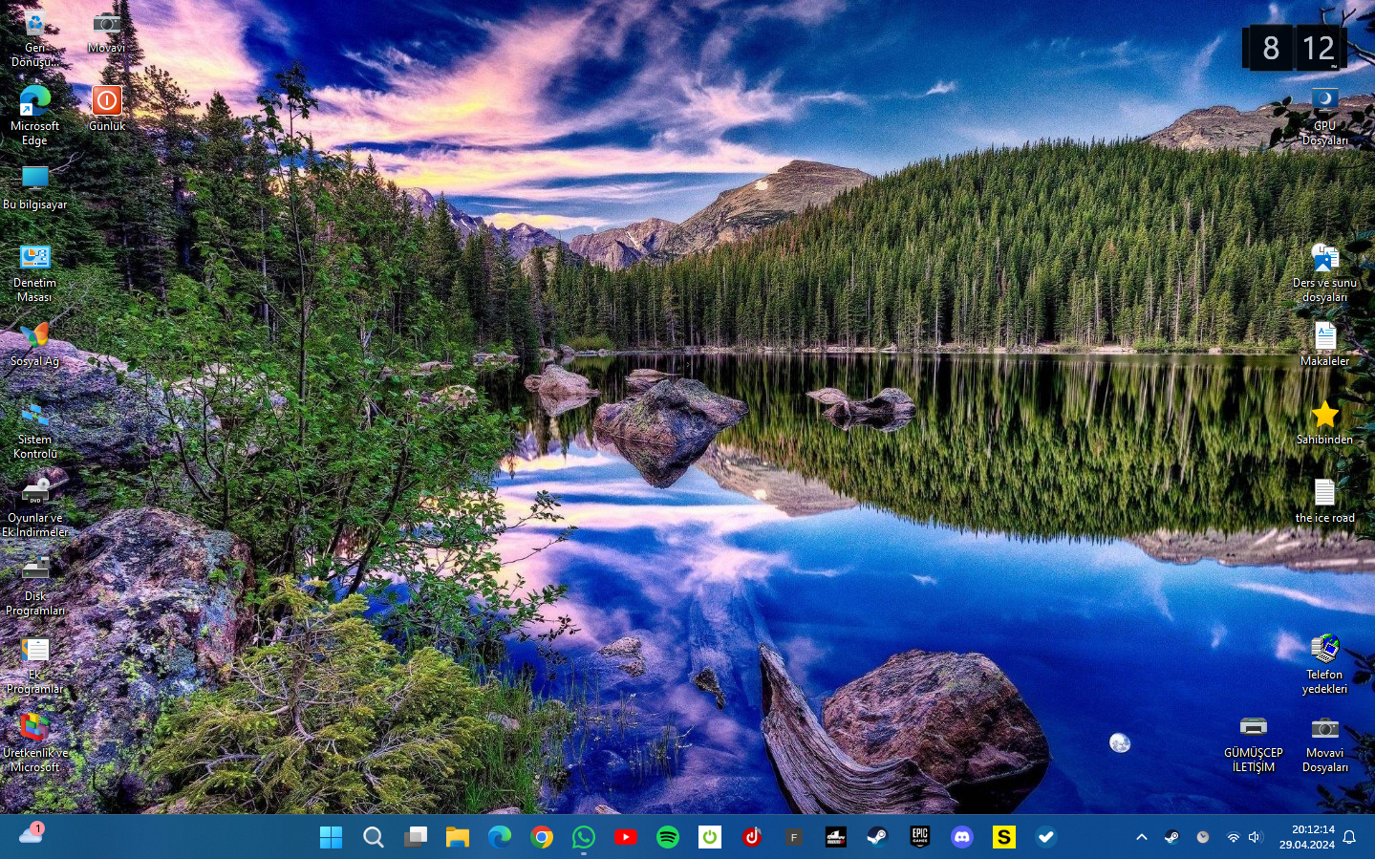Select the Makaleler document icon
The image size is (1375, 859).
[x=1324, y=344]
